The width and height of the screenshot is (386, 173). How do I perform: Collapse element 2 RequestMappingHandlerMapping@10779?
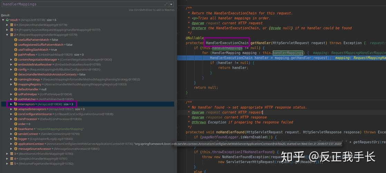point(7,35)
